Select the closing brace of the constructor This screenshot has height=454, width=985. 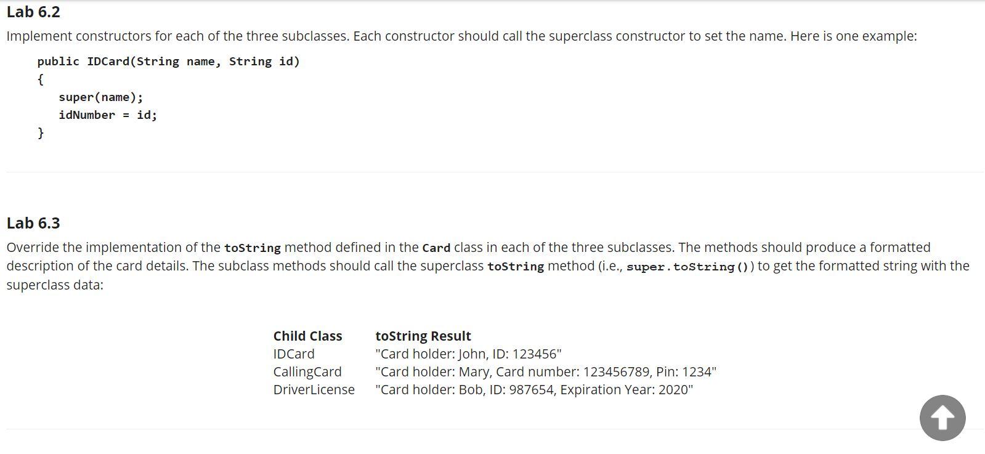[x=41, y=132]
